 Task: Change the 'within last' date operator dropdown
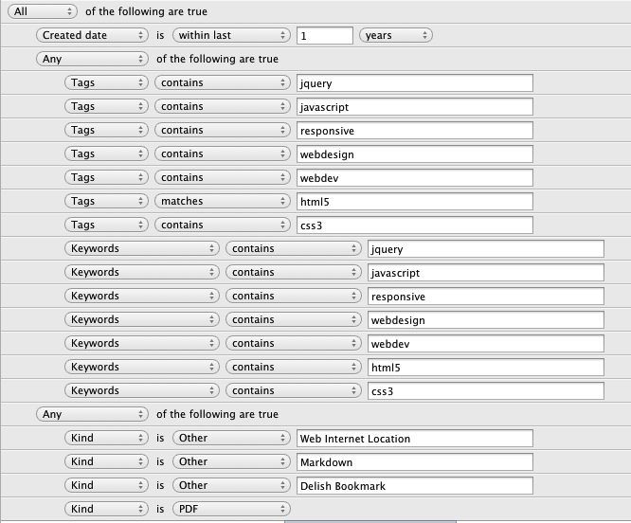(x=230, y=35)
